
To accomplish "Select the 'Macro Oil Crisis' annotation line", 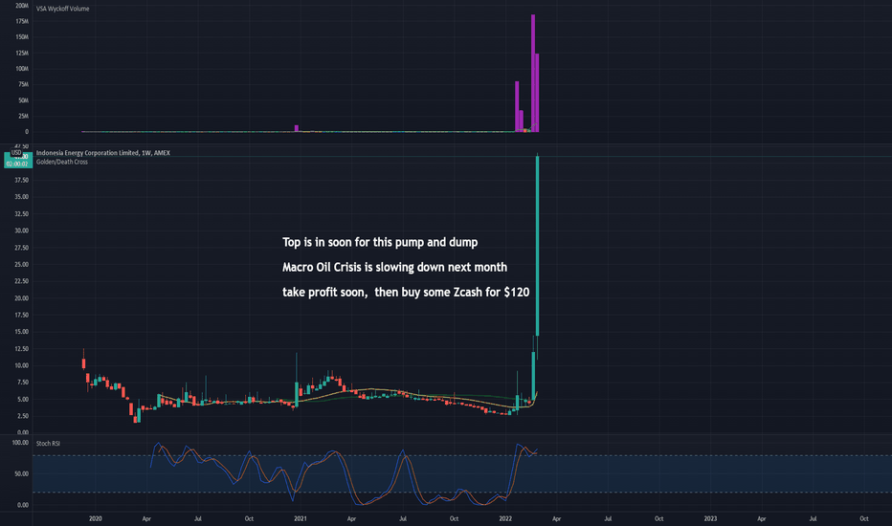I will (395, 267).
